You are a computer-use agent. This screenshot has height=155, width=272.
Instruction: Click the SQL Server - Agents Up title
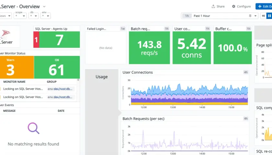tap(51, 29)
